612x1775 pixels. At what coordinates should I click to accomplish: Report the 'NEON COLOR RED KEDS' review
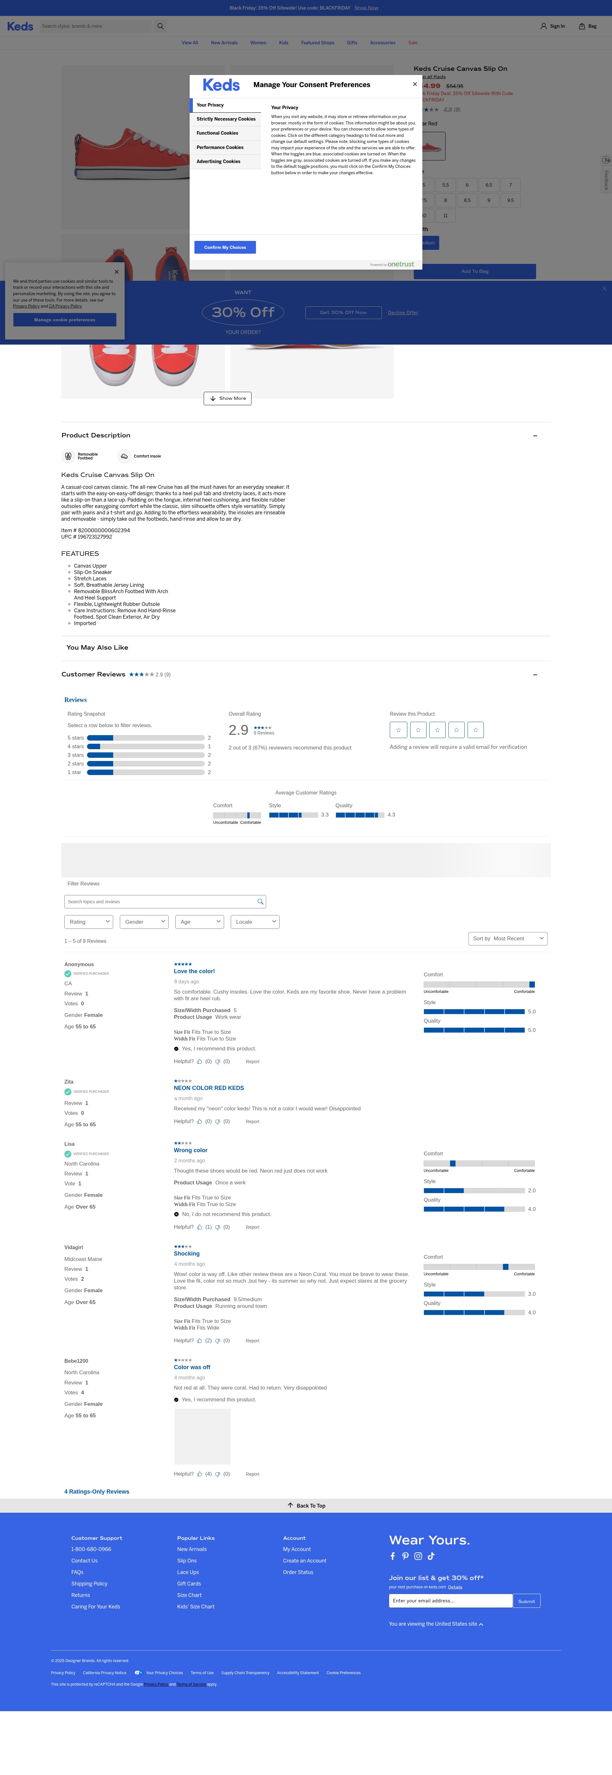click(x=253, y=1122)
